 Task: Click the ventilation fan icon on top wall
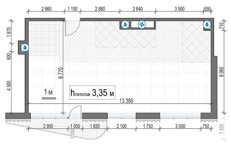142,24
